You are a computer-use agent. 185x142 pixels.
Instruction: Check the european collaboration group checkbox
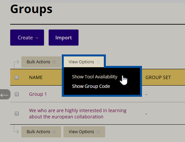click(x=17, y=113)
